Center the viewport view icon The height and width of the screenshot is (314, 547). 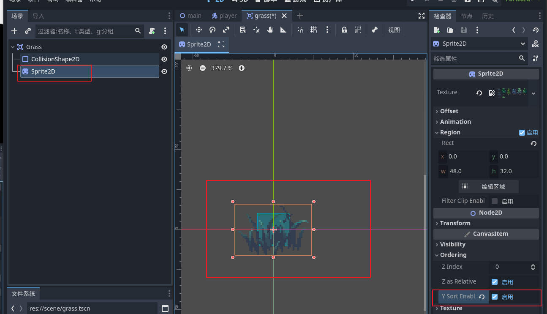pos(189,68)
